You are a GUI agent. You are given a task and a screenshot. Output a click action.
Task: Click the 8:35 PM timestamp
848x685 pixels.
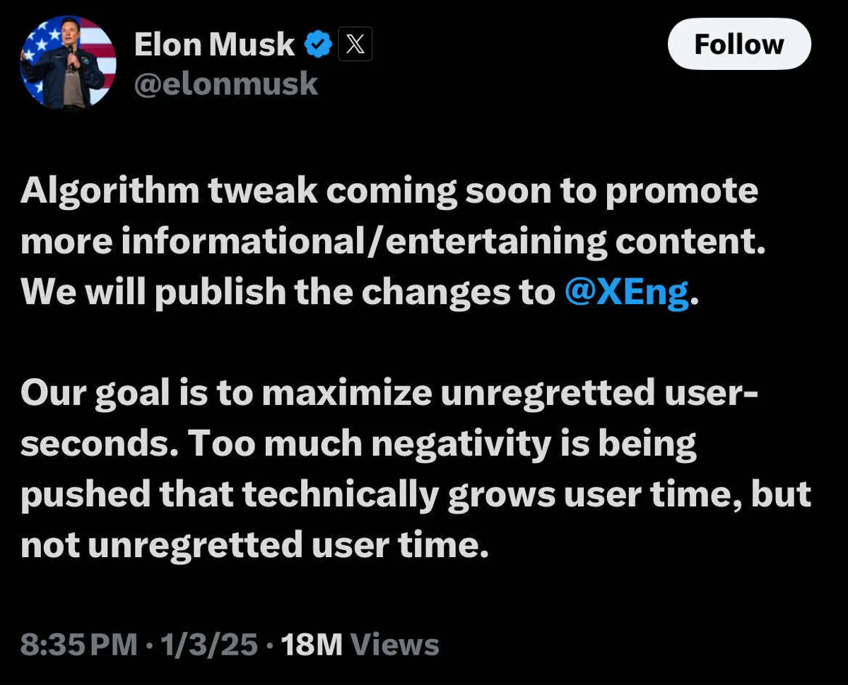(x=78, y=645)
